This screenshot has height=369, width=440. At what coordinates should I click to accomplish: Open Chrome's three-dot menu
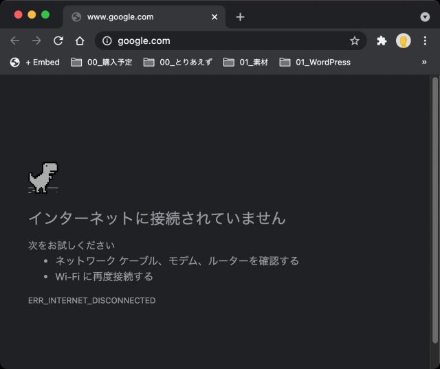[x=425, y=41]
